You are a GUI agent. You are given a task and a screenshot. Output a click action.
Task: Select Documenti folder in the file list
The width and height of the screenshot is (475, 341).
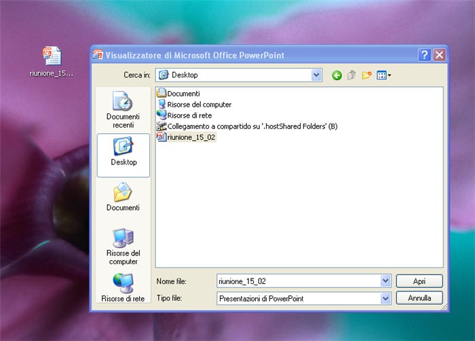(x=178, y=94)
